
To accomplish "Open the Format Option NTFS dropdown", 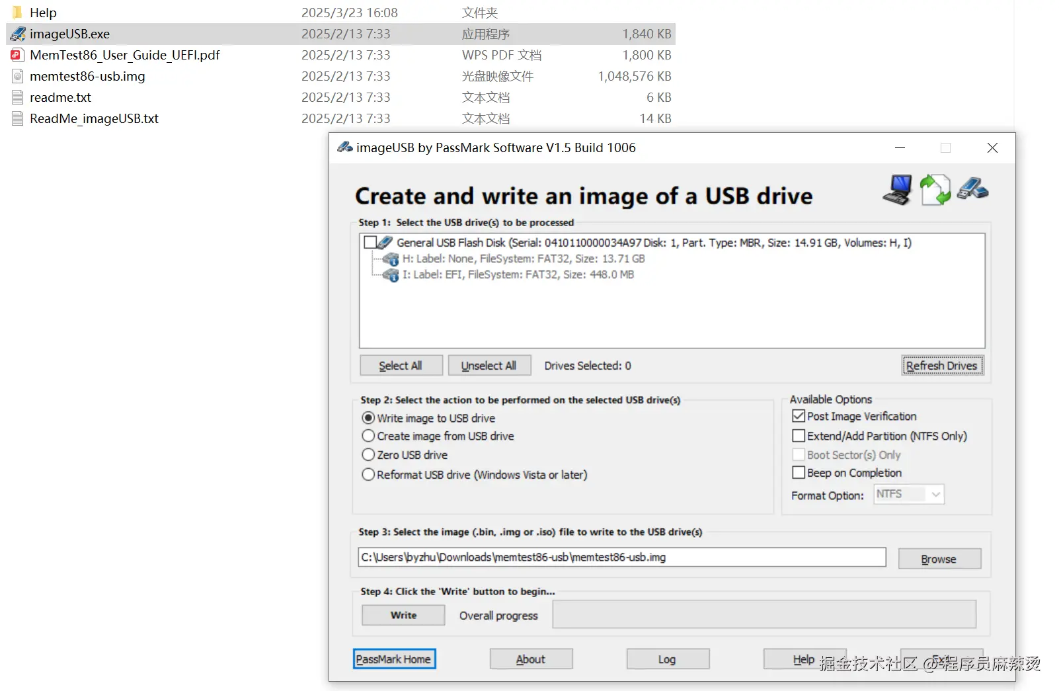I will pos(909,494).
